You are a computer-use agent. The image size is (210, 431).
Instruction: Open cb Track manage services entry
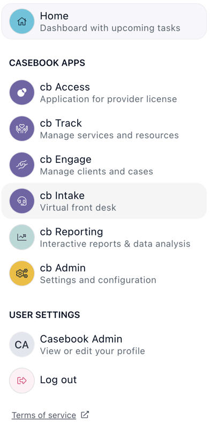pos(104,128)
